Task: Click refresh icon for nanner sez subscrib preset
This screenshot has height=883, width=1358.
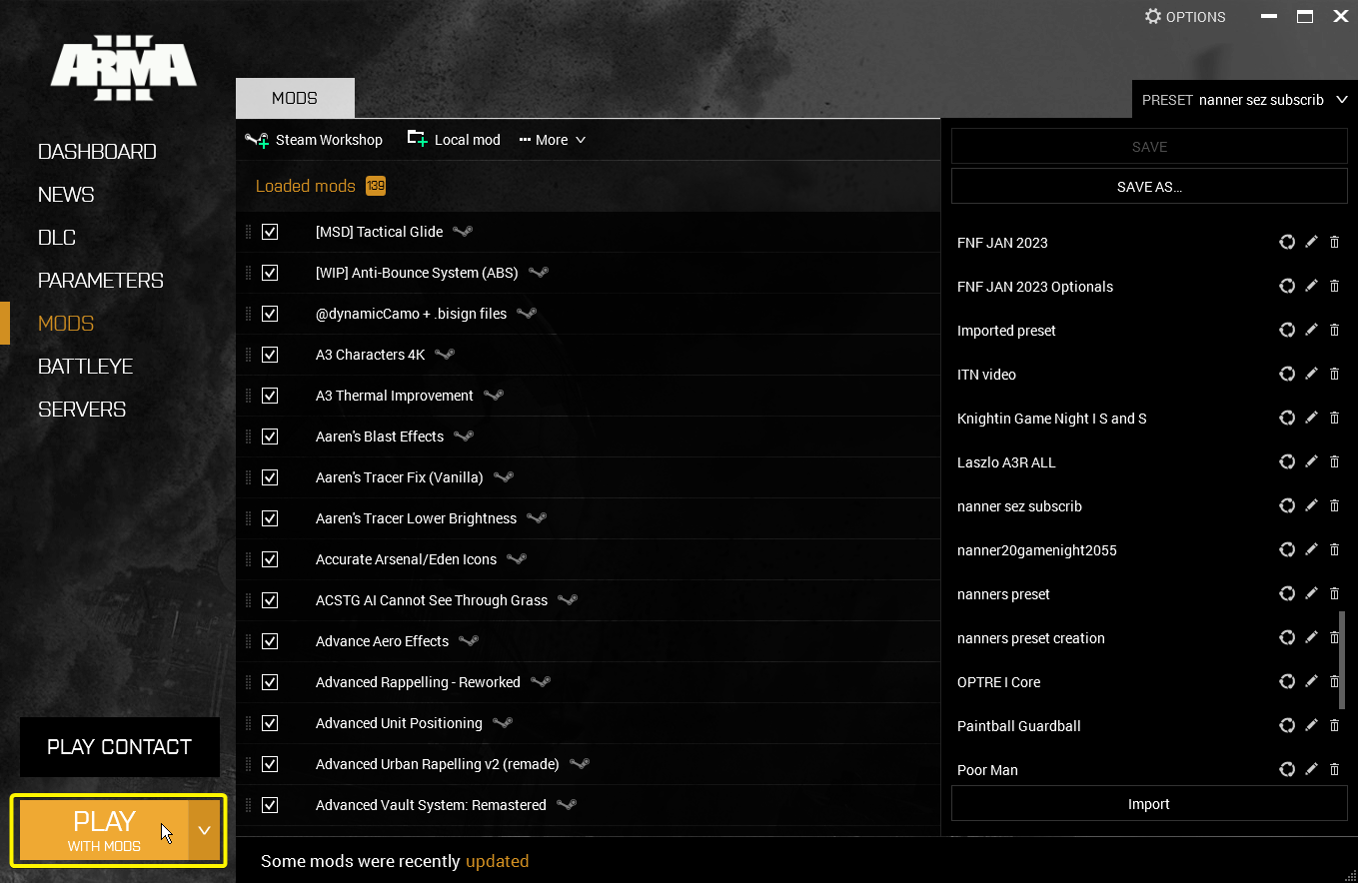Action: [1287, 505]
